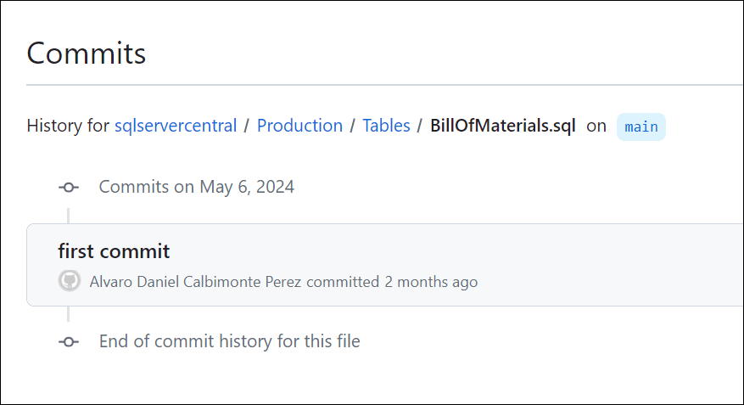This screenshot has height=405, width=744.
Task: Click the "2 months ago" timestamp
Action: [431, 282]
